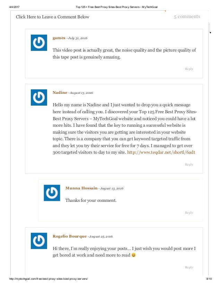
Task: Reply to Munna Hossain's comment
Action: 189,213
